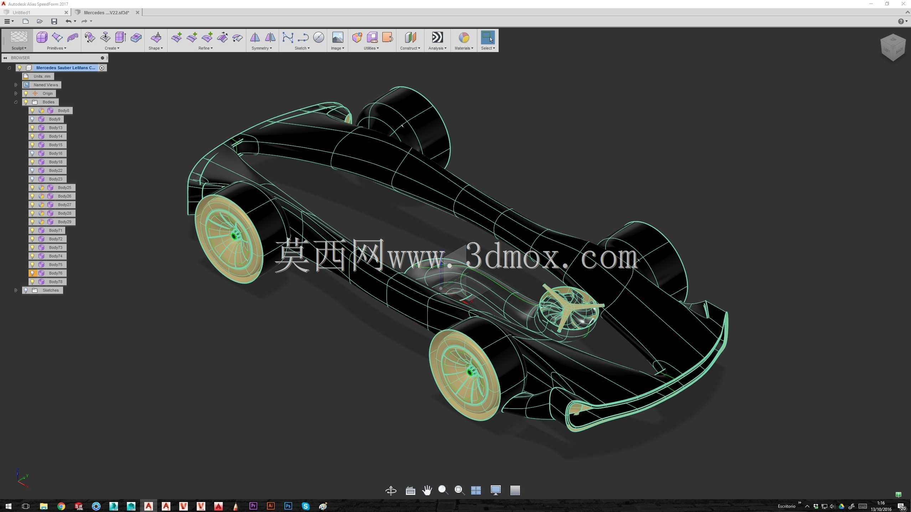Open the Sculpt workspace dropdown
The width and height of the screenshot is (911, 512).
(x=19, y=48)
